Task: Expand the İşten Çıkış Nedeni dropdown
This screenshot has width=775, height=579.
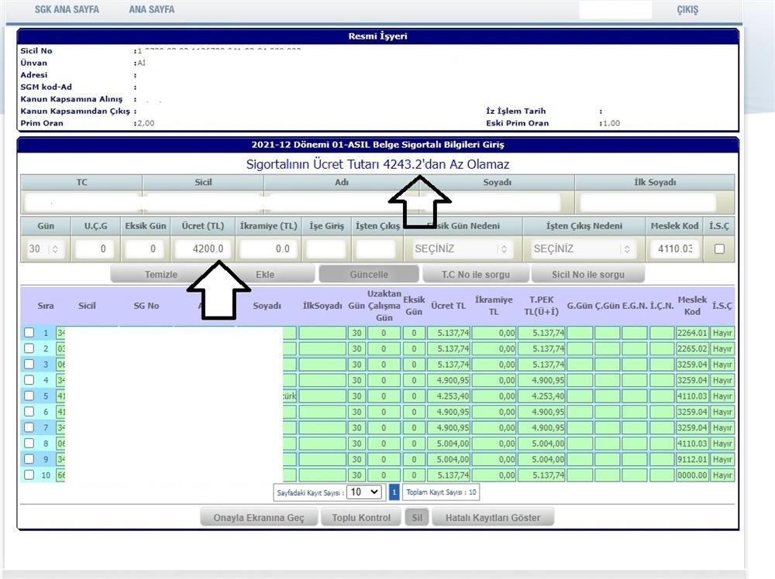Action: [x=584, y=248]
